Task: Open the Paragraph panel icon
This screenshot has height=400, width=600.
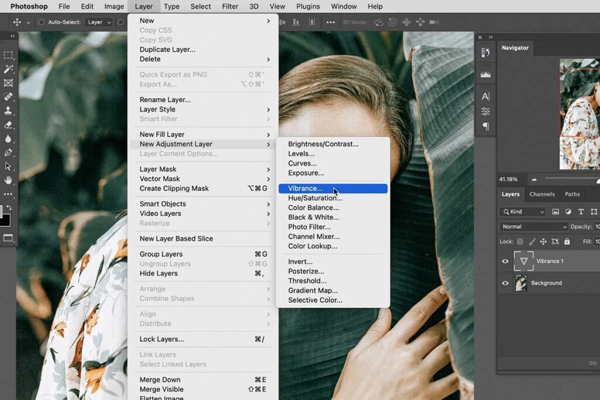Action: [486, 127]
